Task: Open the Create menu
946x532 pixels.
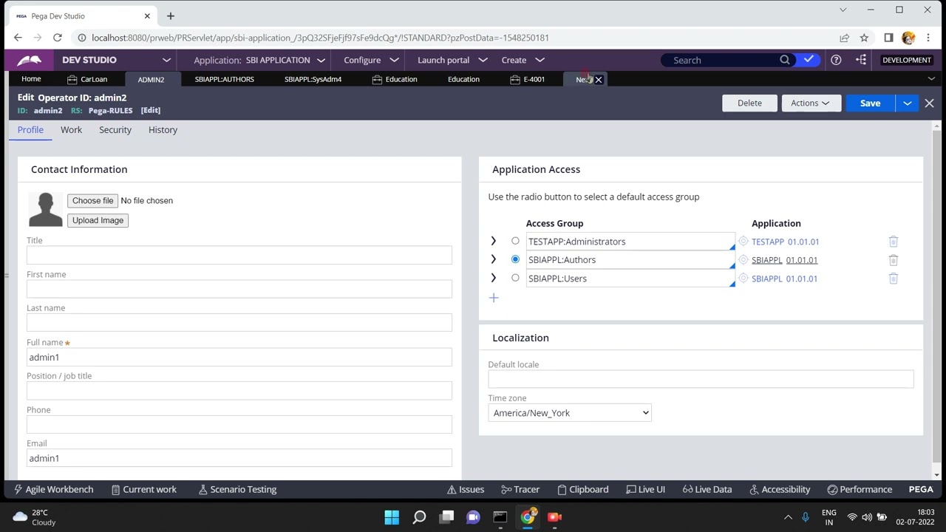Action: [523, 60]
